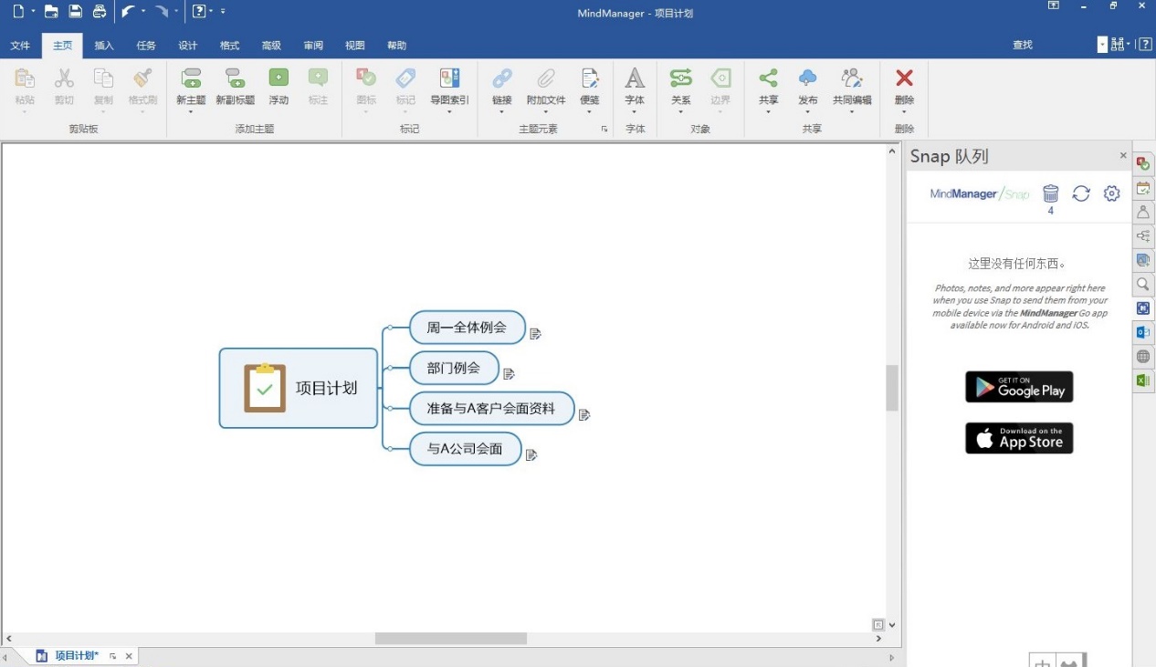Open notes icon beside 周一全体例会

click(x=536, y=334)
